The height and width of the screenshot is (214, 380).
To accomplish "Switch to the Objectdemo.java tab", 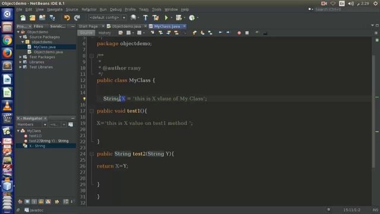I will click(126, 26).
